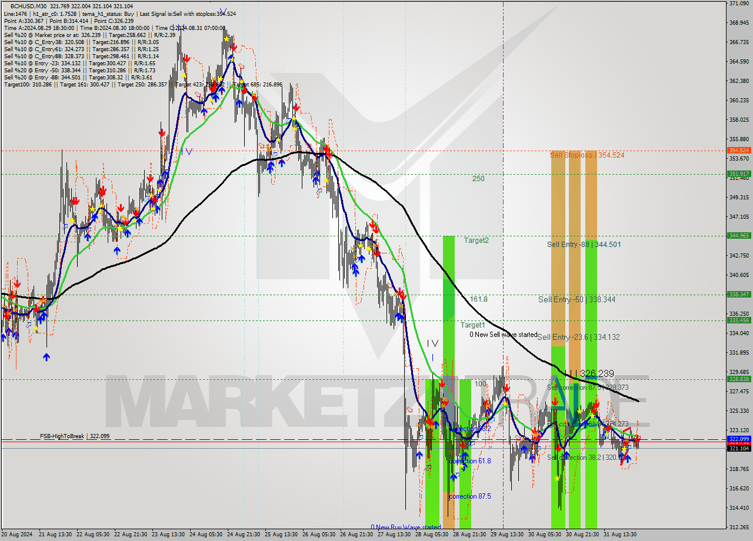Screen dimensions: 753x541
Task: Click the green 344.965 price tag
Action: pyautogui.click(x=739, y=236)
